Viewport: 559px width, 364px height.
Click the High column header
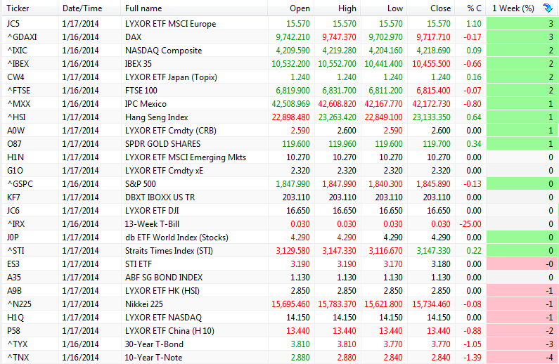click(x=347, y=8)
